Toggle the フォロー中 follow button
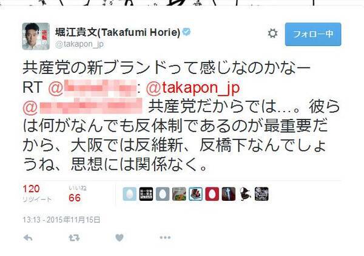 [313, 35]
